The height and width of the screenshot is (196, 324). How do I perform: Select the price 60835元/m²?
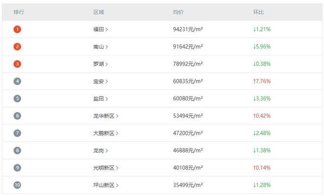click(188, 81)
